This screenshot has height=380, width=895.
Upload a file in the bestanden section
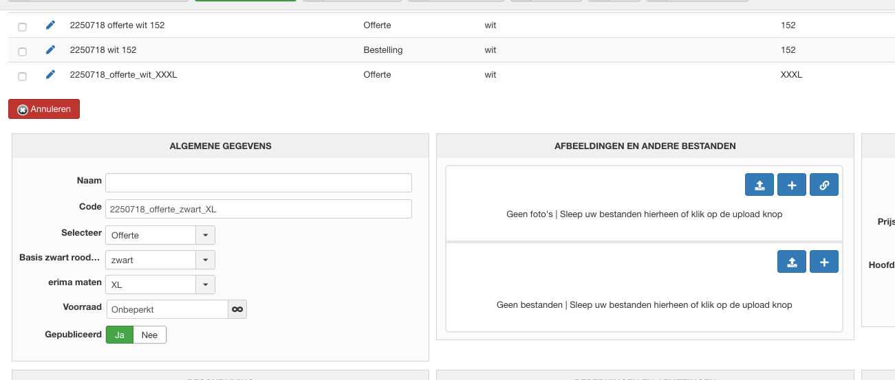[792, 262]
